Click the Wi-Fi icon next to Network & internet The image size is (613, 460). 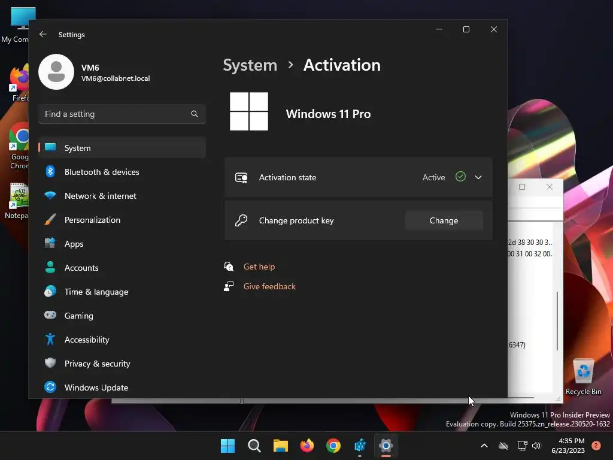(x=50, y=195)
